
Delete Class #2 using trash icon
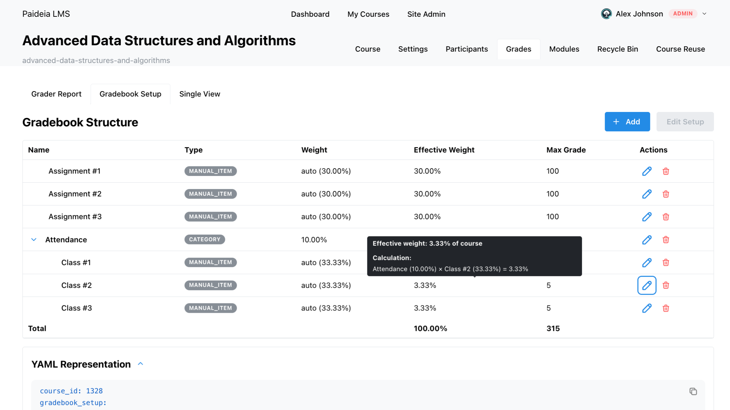666,285
